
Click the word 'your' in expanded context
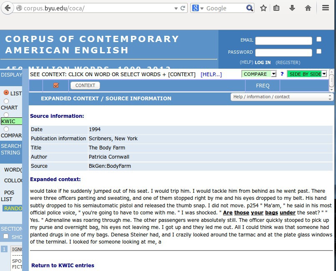tap(257, 213)
